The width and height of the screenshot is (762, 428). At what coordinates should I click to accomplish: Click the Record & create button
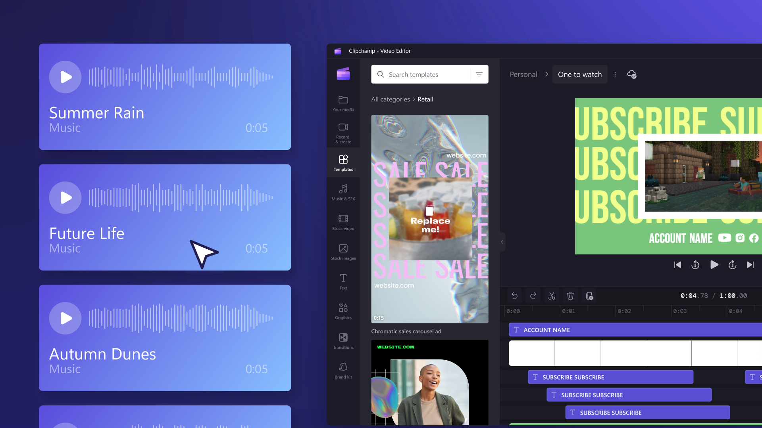[343, 133]
